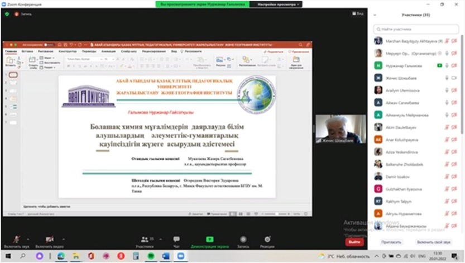Open Настройки просмотра dropdown
Image resolution: width=465 pixels, height=263 pixels.
[x=276, y=4]
